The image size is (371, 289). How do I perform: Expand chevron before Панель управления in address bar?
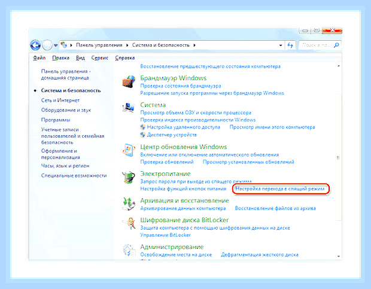point(71,45)
